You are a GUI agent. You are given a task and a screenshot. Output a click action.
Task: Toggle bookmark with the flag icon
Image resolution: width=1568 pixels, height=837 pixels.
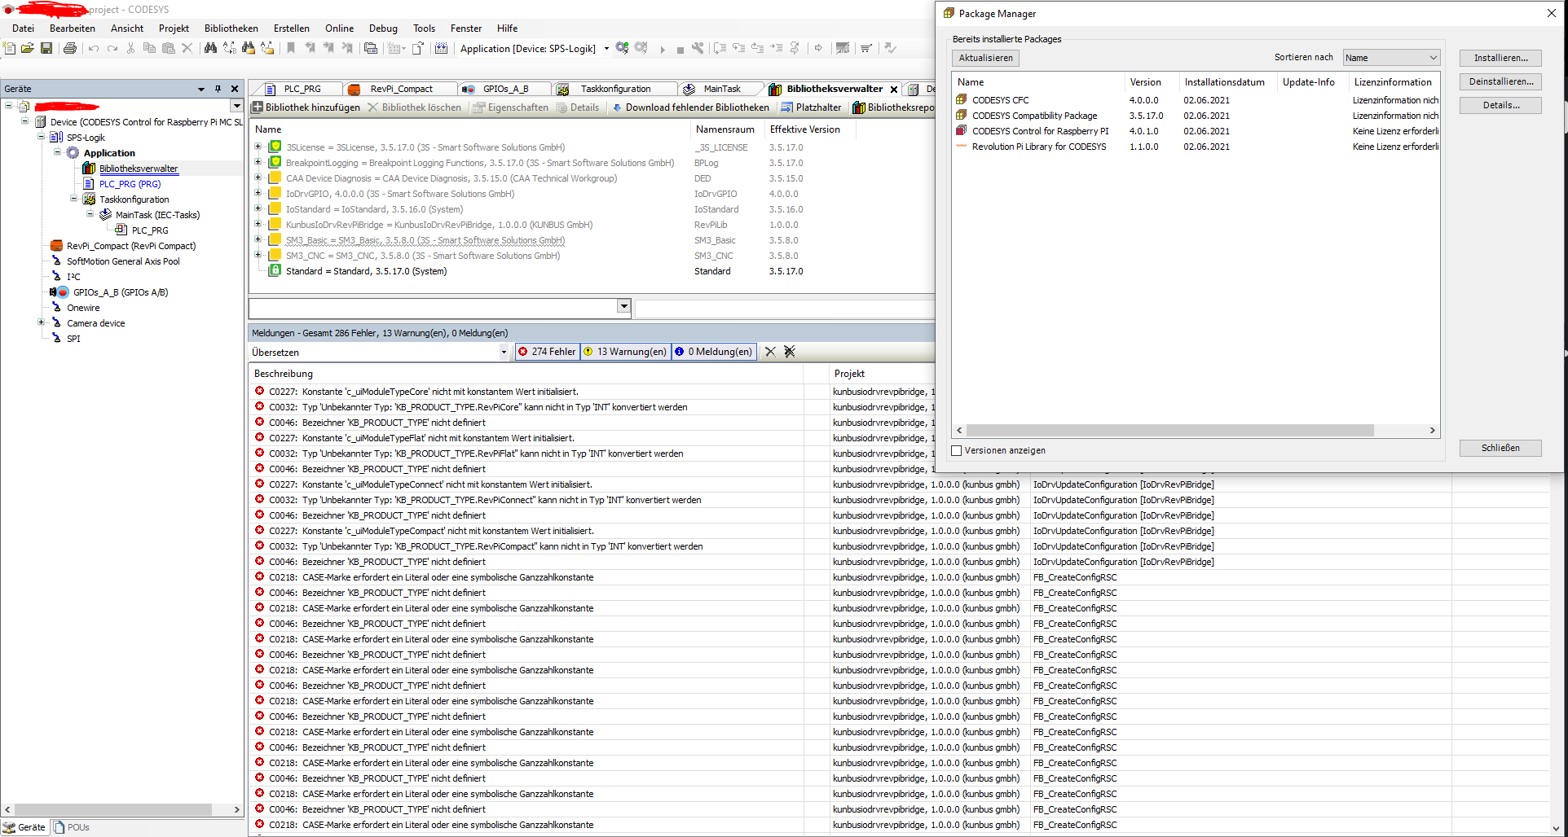tap(291, 48)
